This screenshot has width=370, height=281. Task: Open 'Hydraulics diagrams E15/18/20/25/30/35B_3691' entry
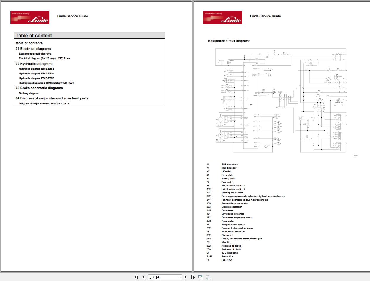coord(46,83)
